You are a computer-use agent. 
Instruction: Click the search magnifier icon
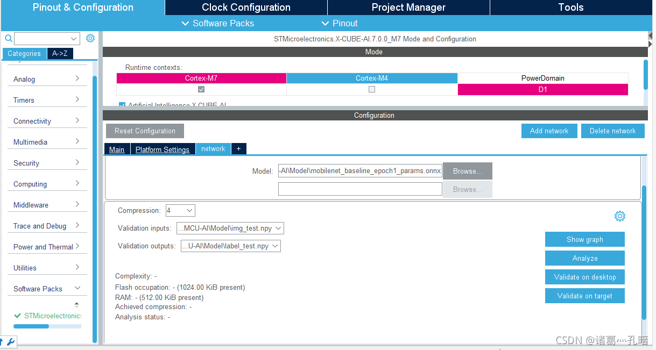(8, 38)
